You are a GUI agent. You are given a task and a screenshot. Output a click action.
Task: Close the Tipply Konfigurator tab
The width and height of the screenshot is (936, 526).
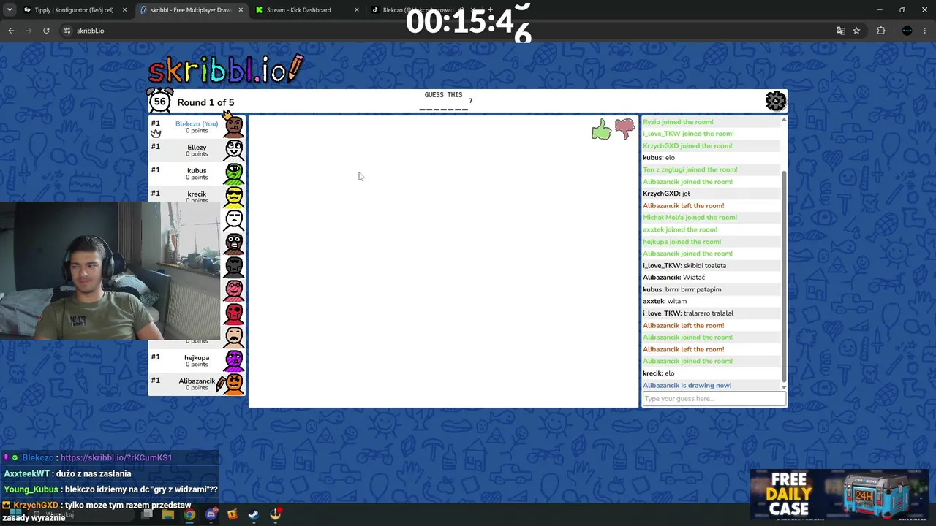pos(124,10)
